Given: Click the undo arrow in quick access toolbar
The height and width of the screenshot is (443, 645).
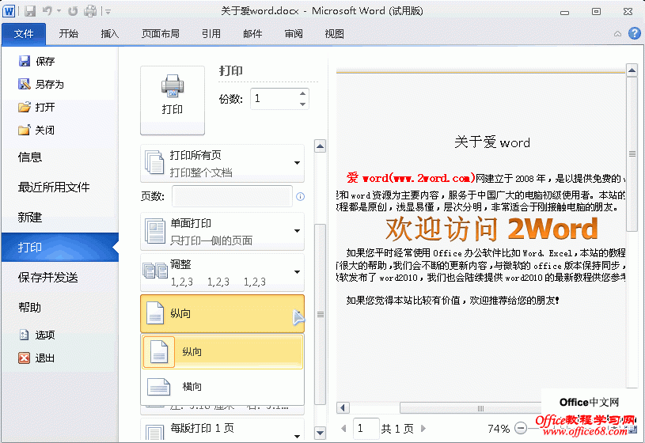Looking at the screenshot, I should tap(47, 11).
